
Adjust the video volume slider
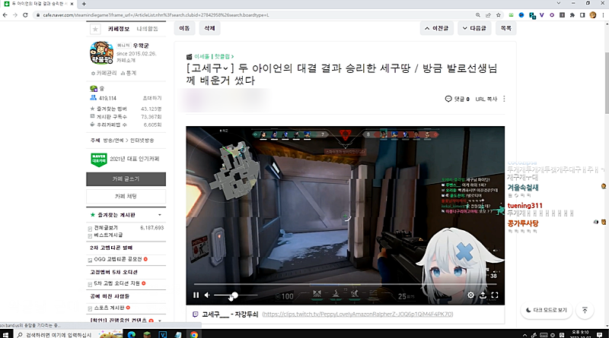234,295
